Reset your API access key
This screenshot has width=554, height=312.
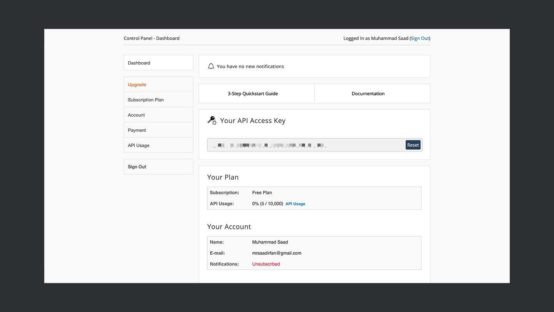point(413,145)
